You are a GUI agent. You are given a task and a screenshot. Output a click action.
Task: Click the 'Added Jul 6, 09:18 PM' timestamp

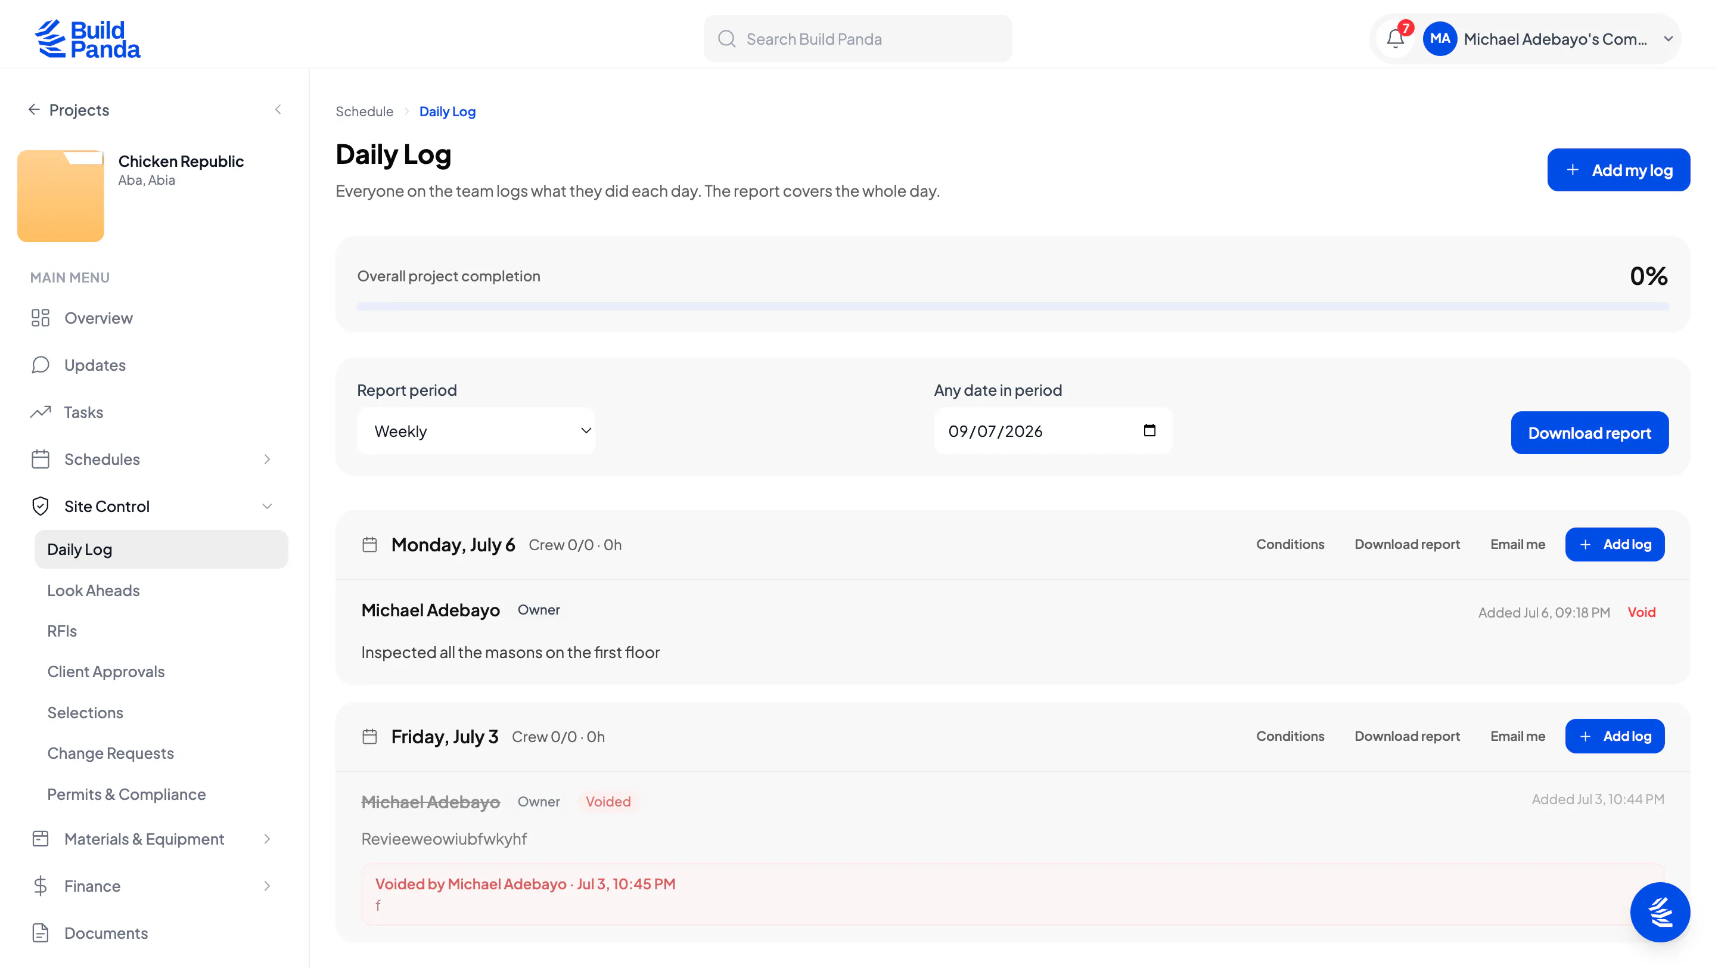1544,612
